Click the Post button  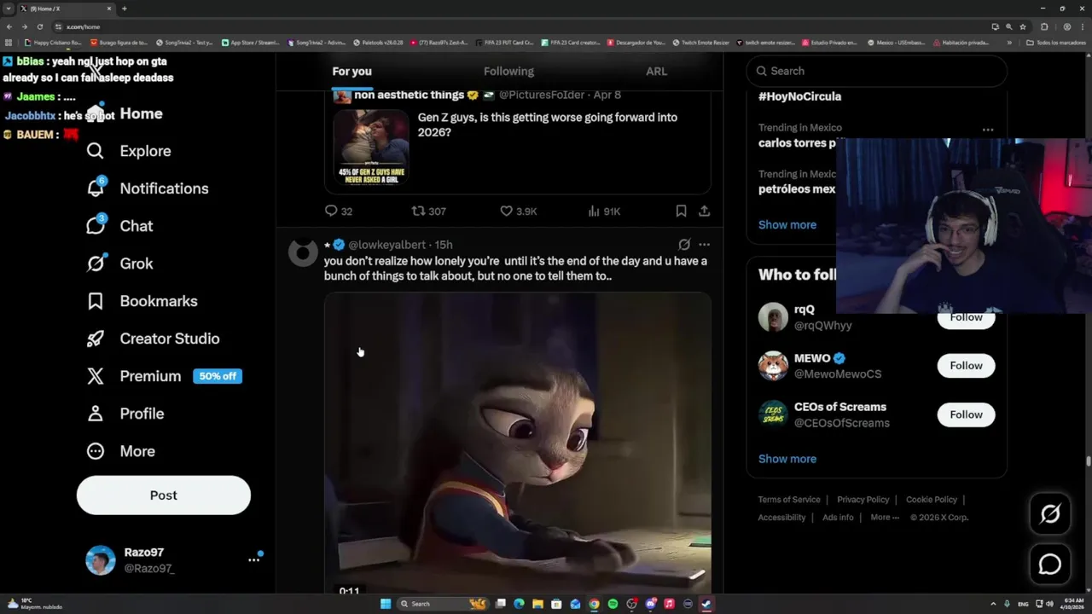pos(164,495)
